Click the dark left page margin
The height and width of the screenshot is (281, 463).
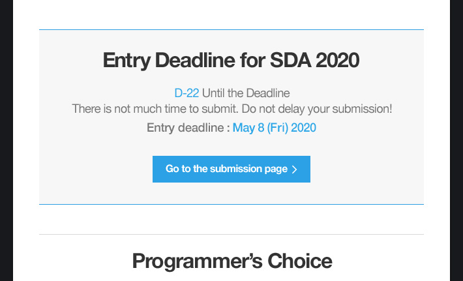tap(7, 141)
